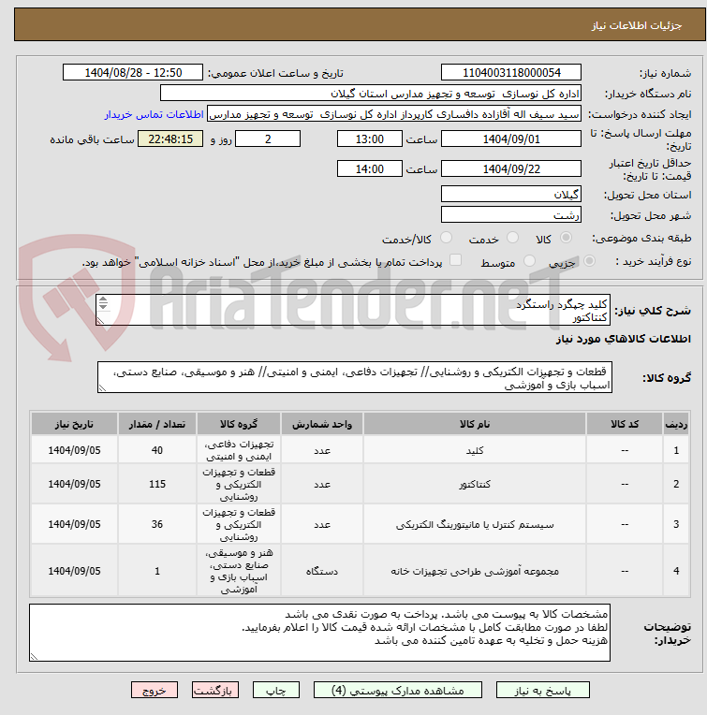
Task: Open مشاهده مدارک پیوستی (4) attachments
Action: (x=397, y=691)
